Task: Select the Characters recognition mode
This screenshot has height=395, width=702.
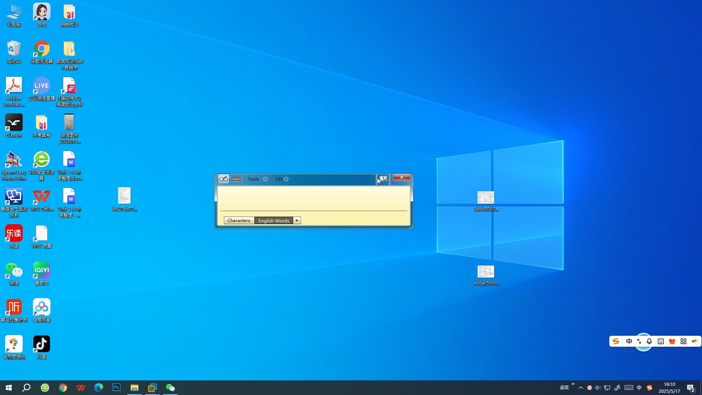Action: click(x=239, y=221)
